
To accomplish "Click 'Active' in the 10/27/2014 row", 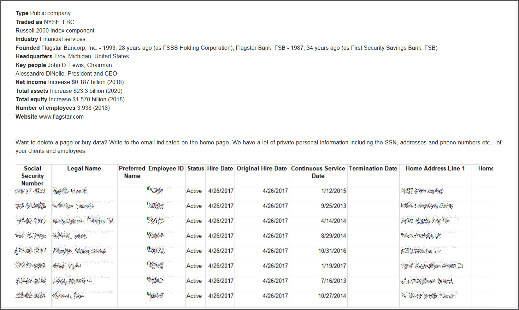I will click(x=194, y=296).
